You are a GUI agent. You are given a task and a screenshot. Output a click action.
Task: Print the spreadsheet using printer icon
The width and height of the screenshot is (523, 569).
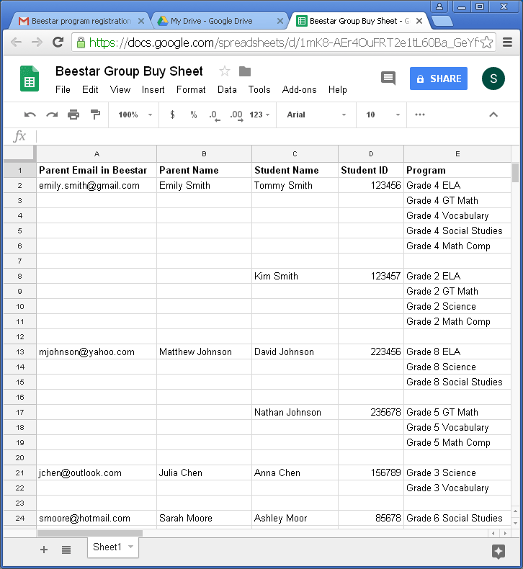[73, 115]
